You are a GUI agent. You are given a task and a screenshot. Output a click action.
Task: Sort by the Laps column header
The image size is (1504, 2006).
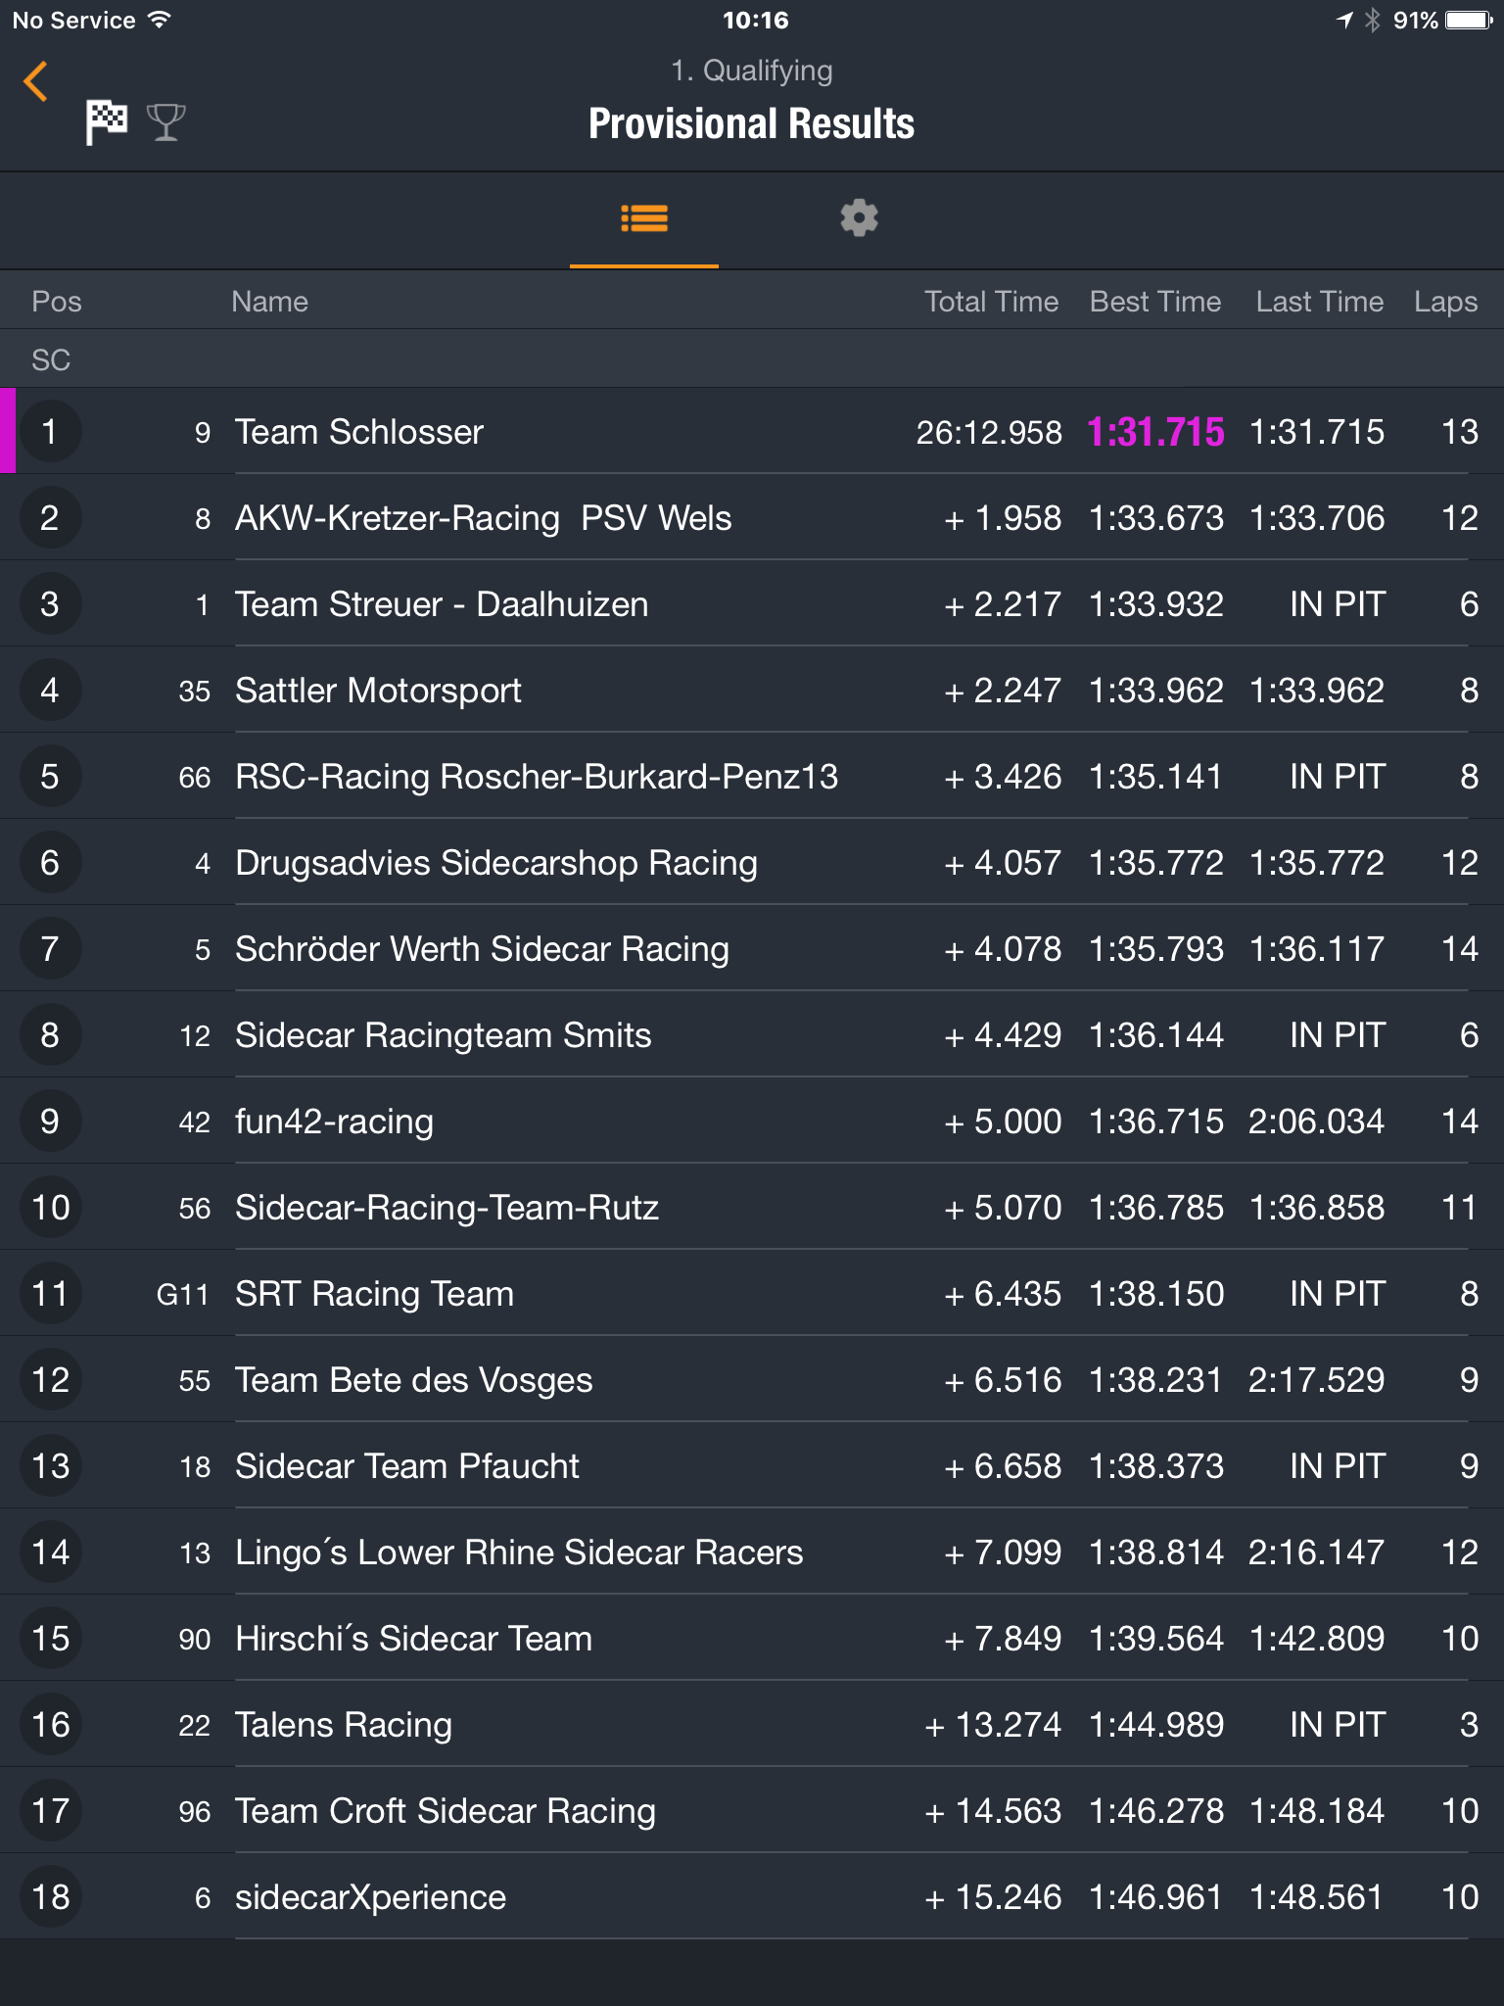pyautogui.click(x=1445, y=302)
